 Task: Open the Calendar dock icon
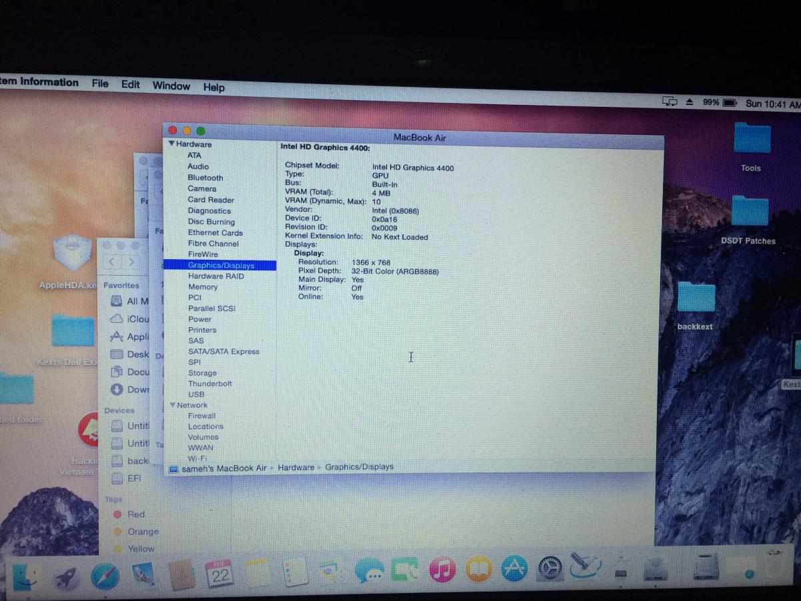pos(220,574)
